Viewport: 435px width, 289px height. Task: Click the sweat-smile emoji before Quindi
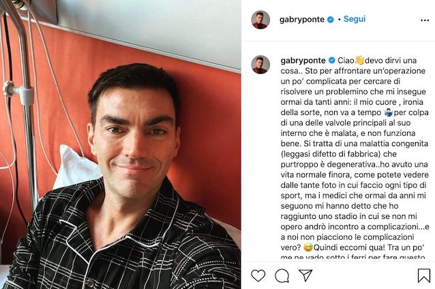308,247
